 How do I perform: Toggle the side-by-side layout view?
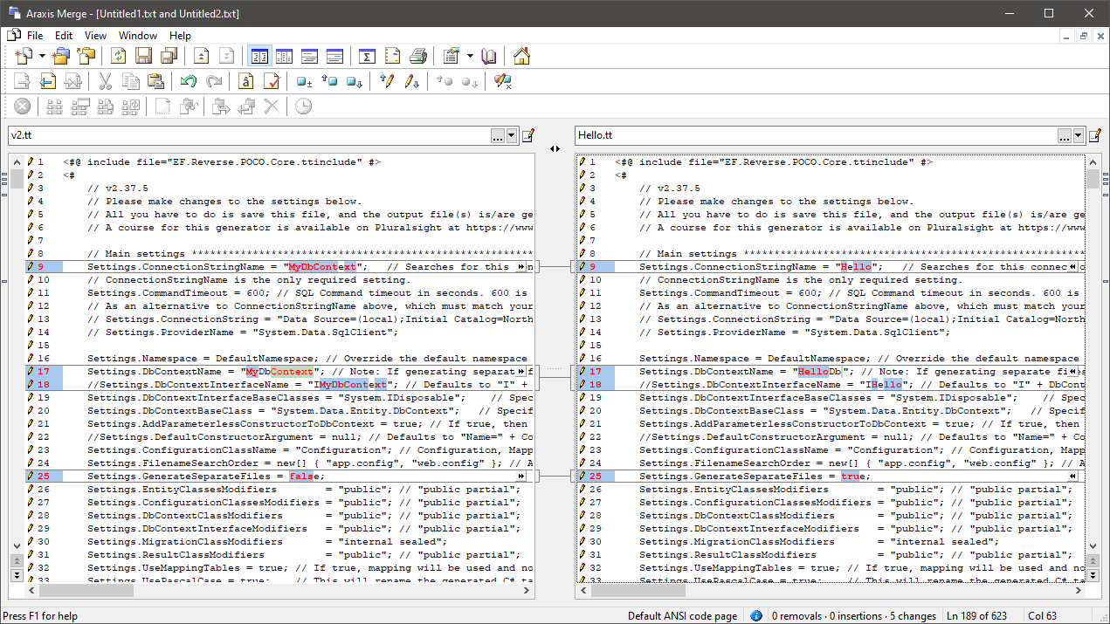tap(259, 56)
